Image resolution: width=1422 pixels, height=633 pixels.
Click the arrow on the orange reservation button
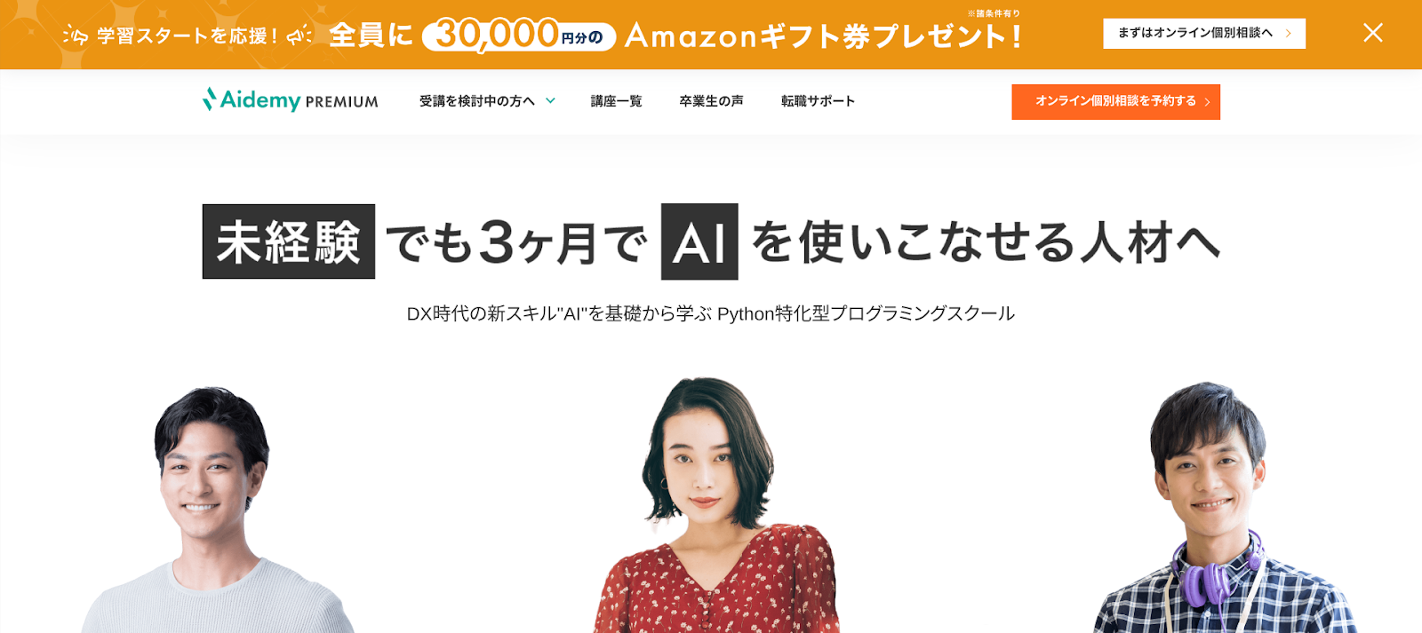coord(1207,102)
